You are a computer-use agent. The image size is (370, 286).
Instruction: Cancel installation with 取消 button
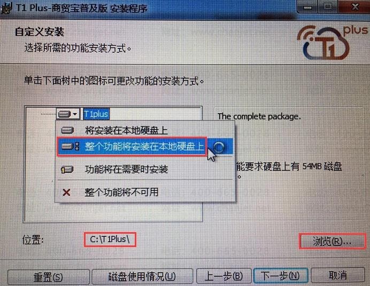point(338,275)
